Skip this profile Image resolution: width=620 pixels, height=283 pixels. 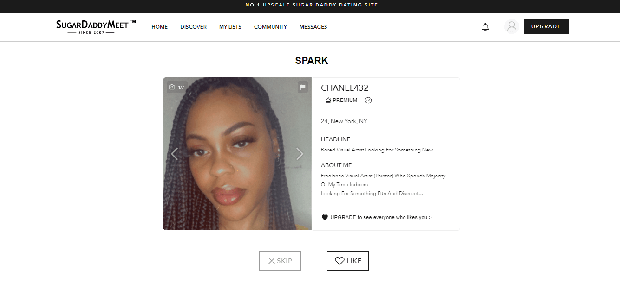pyautogui.click(x=280, y=261)
